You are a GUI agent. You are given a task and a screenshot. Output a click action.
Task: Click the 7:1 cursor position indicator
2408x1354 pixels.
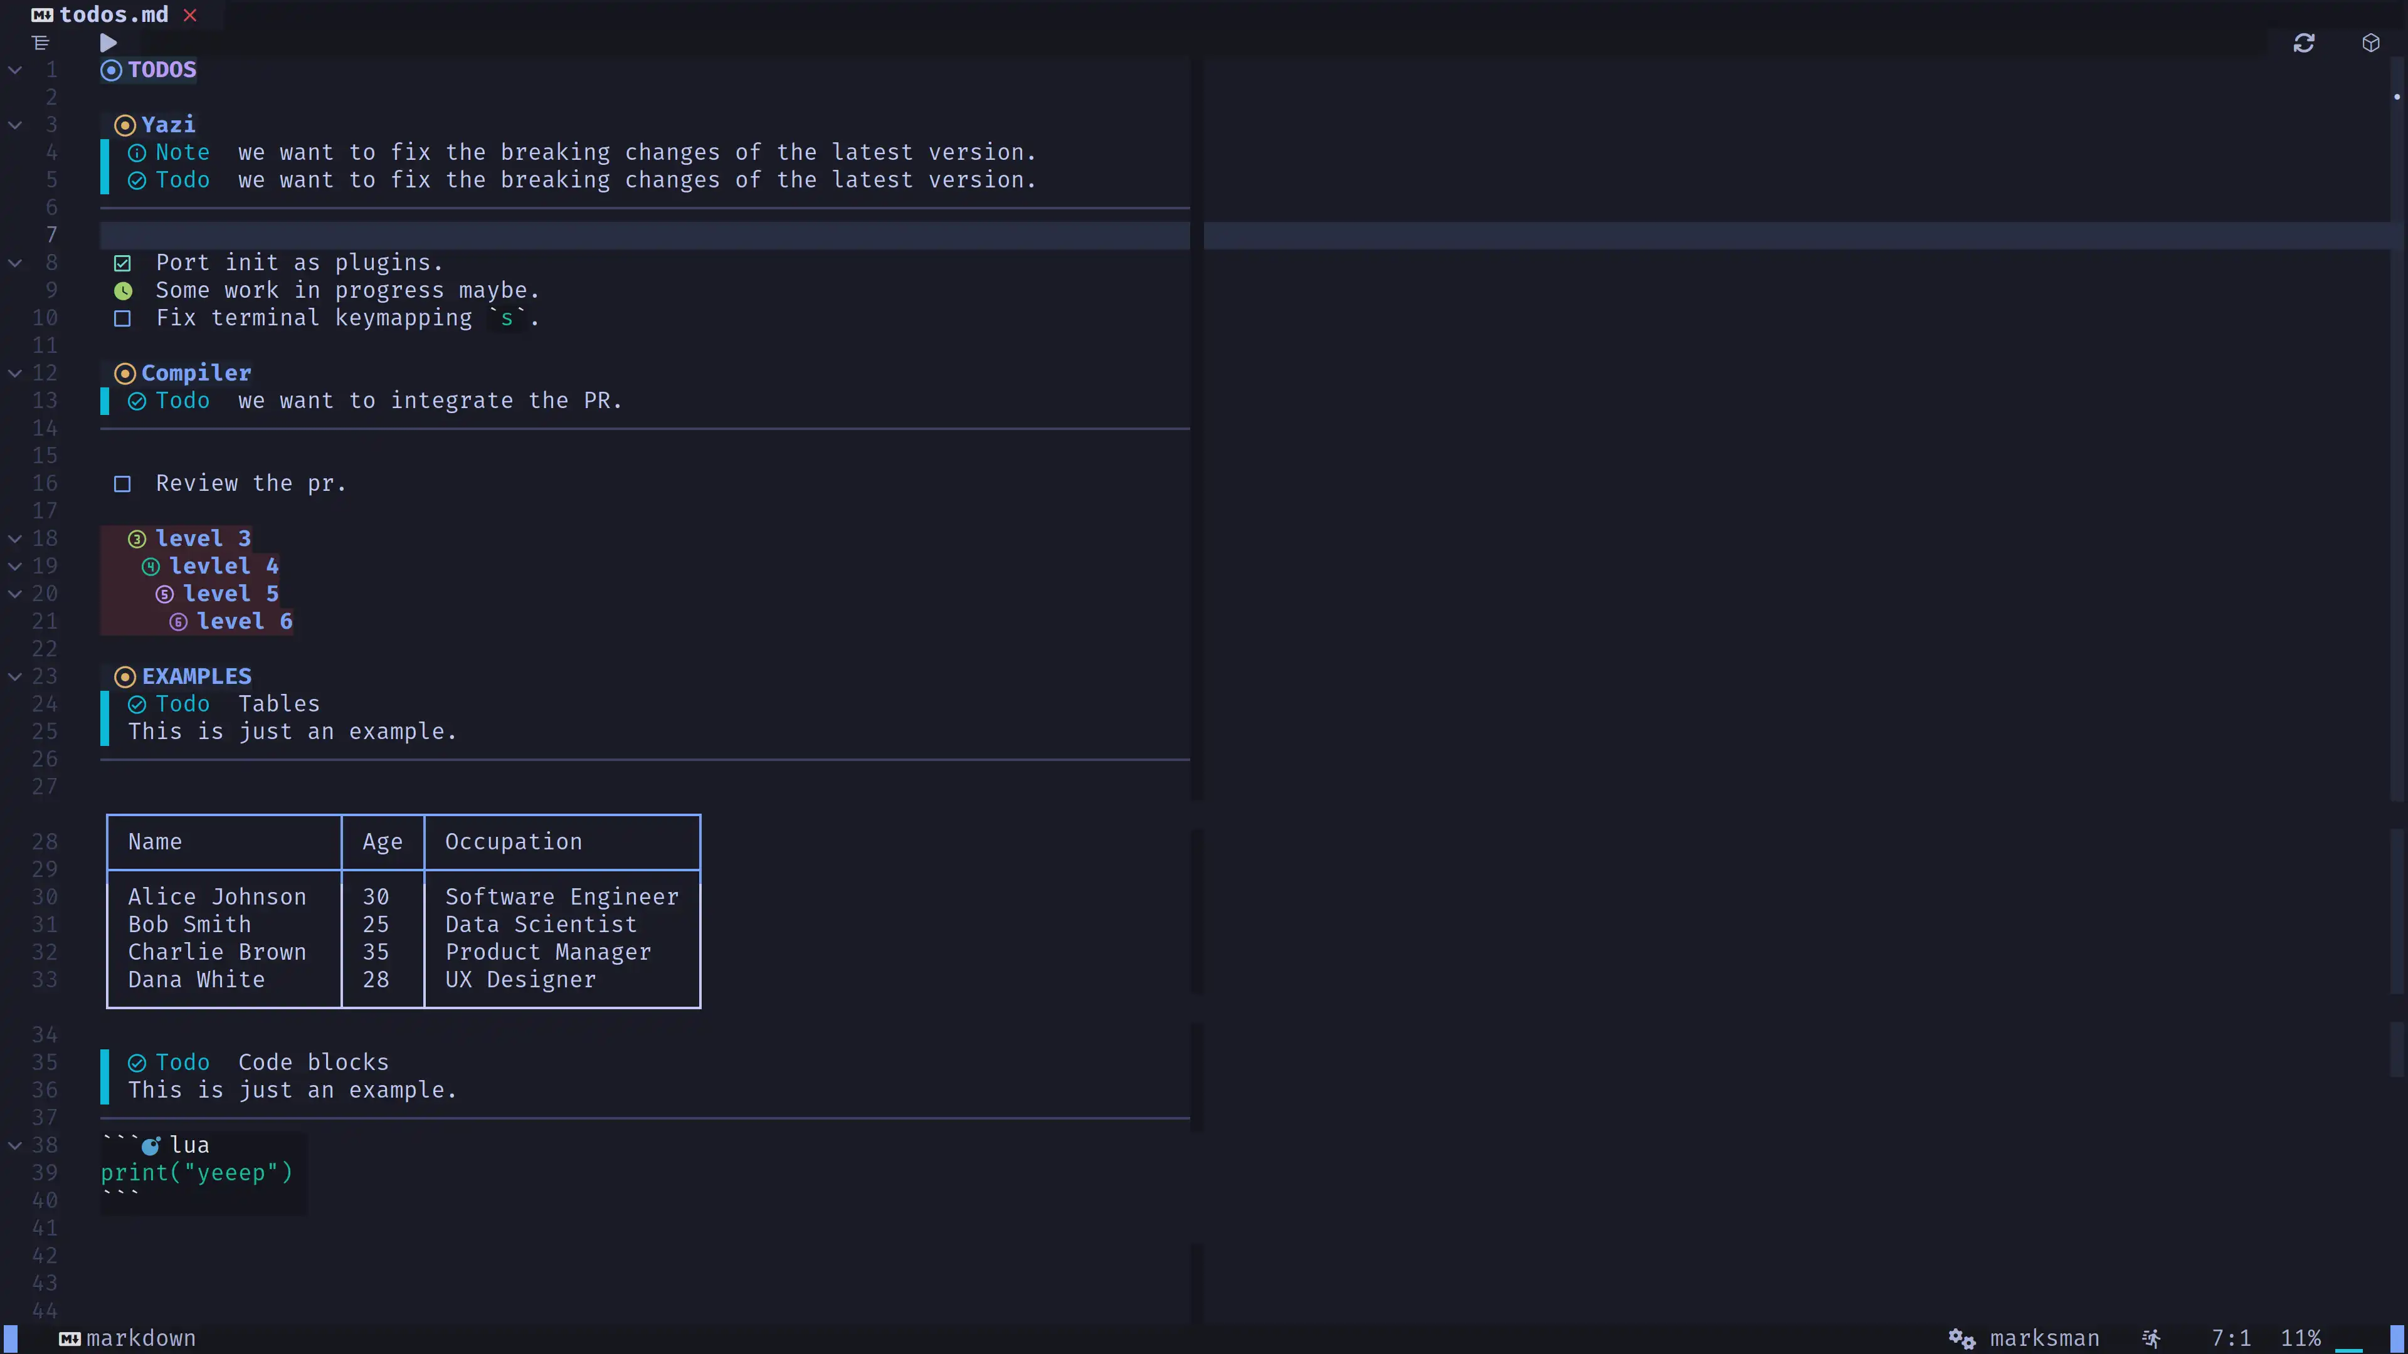2231,1339
